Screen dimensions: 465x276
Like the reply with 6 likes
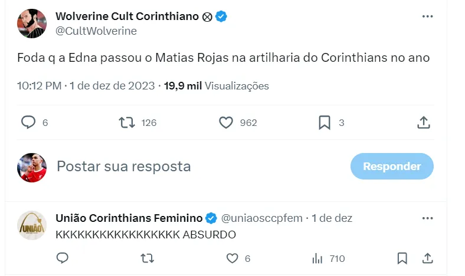pyautogui.click(x=232, y=258)
